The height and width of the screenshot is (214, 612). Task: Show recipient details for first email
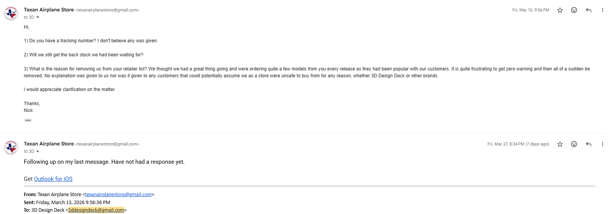coord(38,18)
